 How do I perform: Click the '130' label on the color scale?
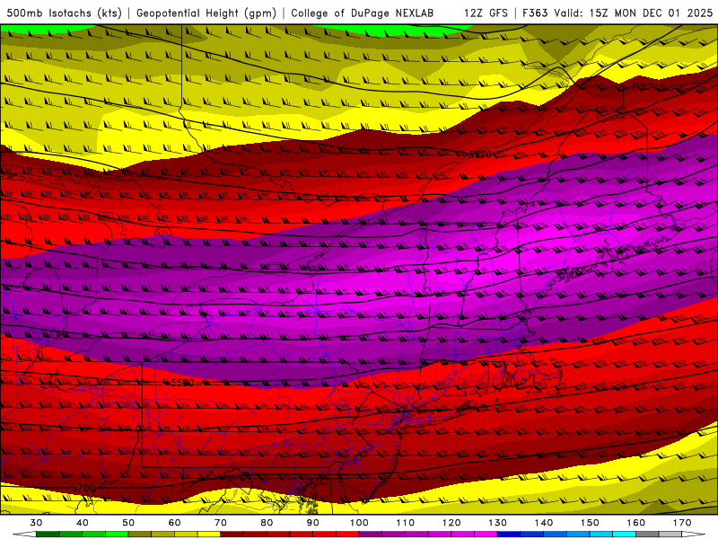(498, 523)
